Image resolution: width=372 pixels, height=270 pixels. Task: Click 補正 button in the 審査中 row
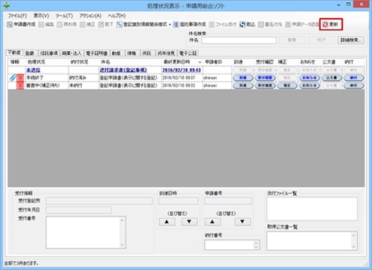pos(287,85)
